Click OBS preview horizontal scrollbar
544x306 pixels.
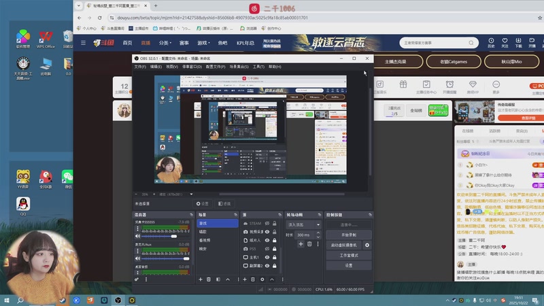(x=282, y=194)
